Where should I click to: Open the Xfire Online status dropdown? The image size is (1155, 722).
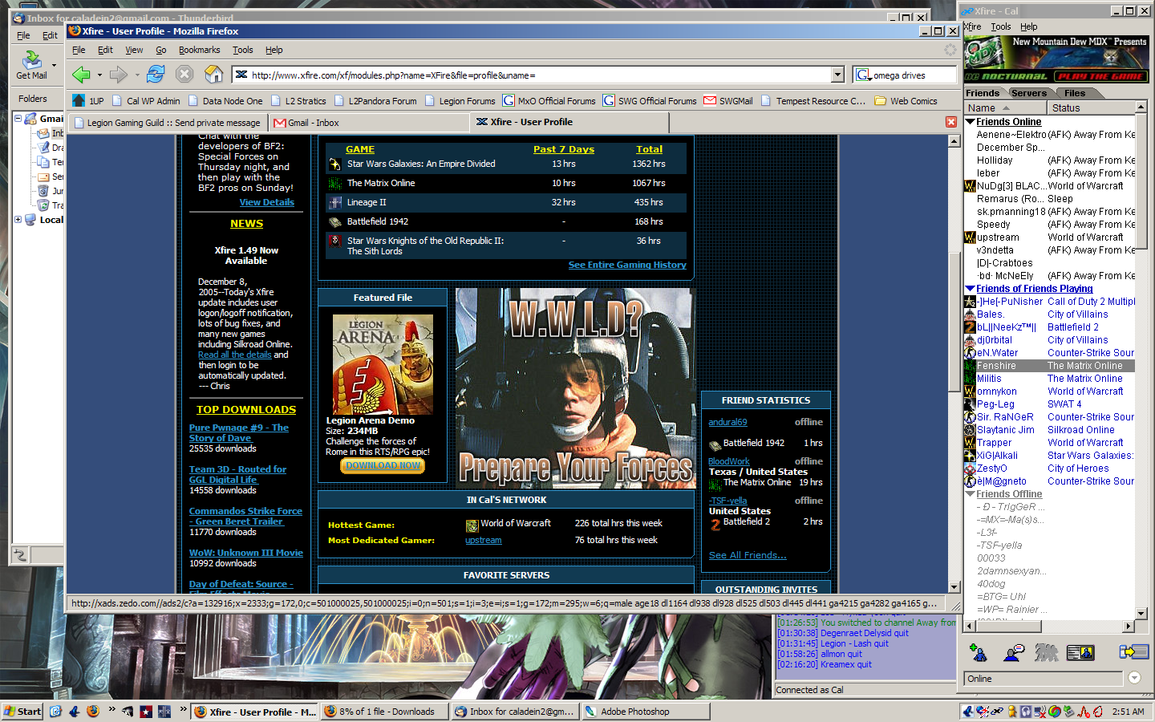1134,678
